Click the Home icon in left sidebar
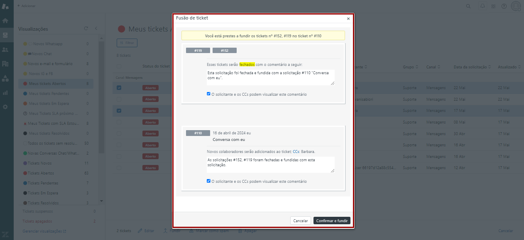 (x=5, y=20)
